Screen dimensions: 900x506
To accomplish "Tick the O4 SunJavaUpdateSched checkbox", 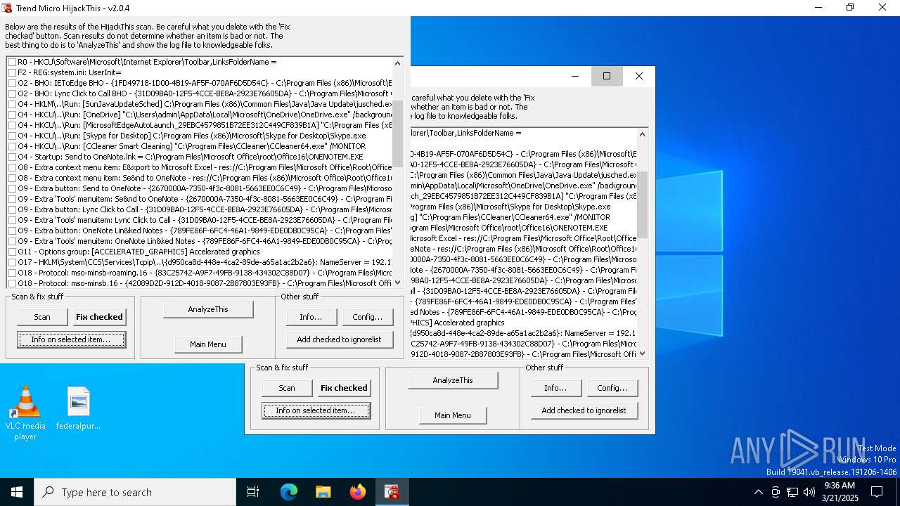I will (13, 104).
